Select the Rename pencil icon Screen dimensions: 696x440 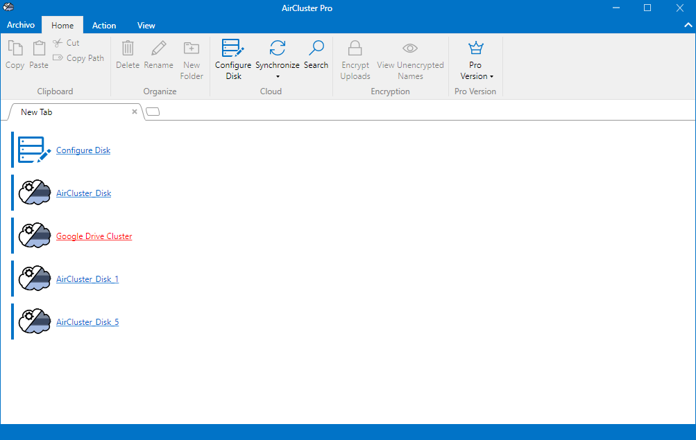point(158,48)
